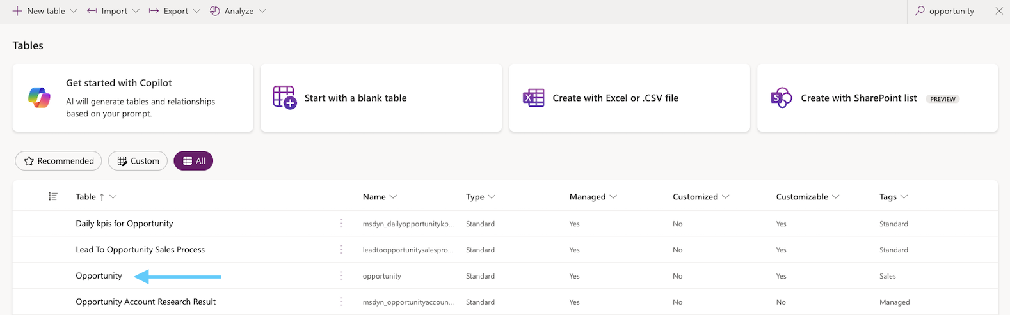The height and width of the screenshot is (315, 1010).
Task: Open more options for Opportunity Account Research Result
Action: pos(341,302)
